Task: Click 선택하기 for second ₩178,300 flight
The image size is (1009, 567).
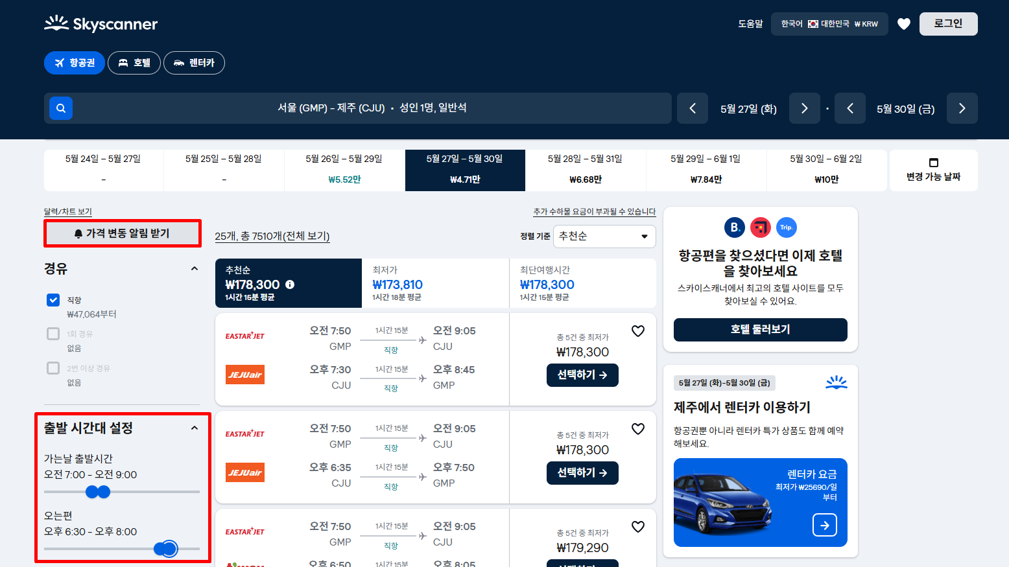Action: [582, 472]
